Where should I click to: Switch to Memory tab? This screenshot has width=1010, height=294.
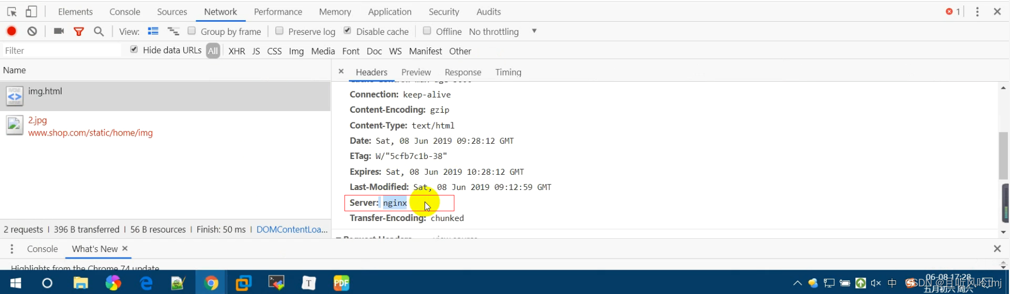click(335, 11)
